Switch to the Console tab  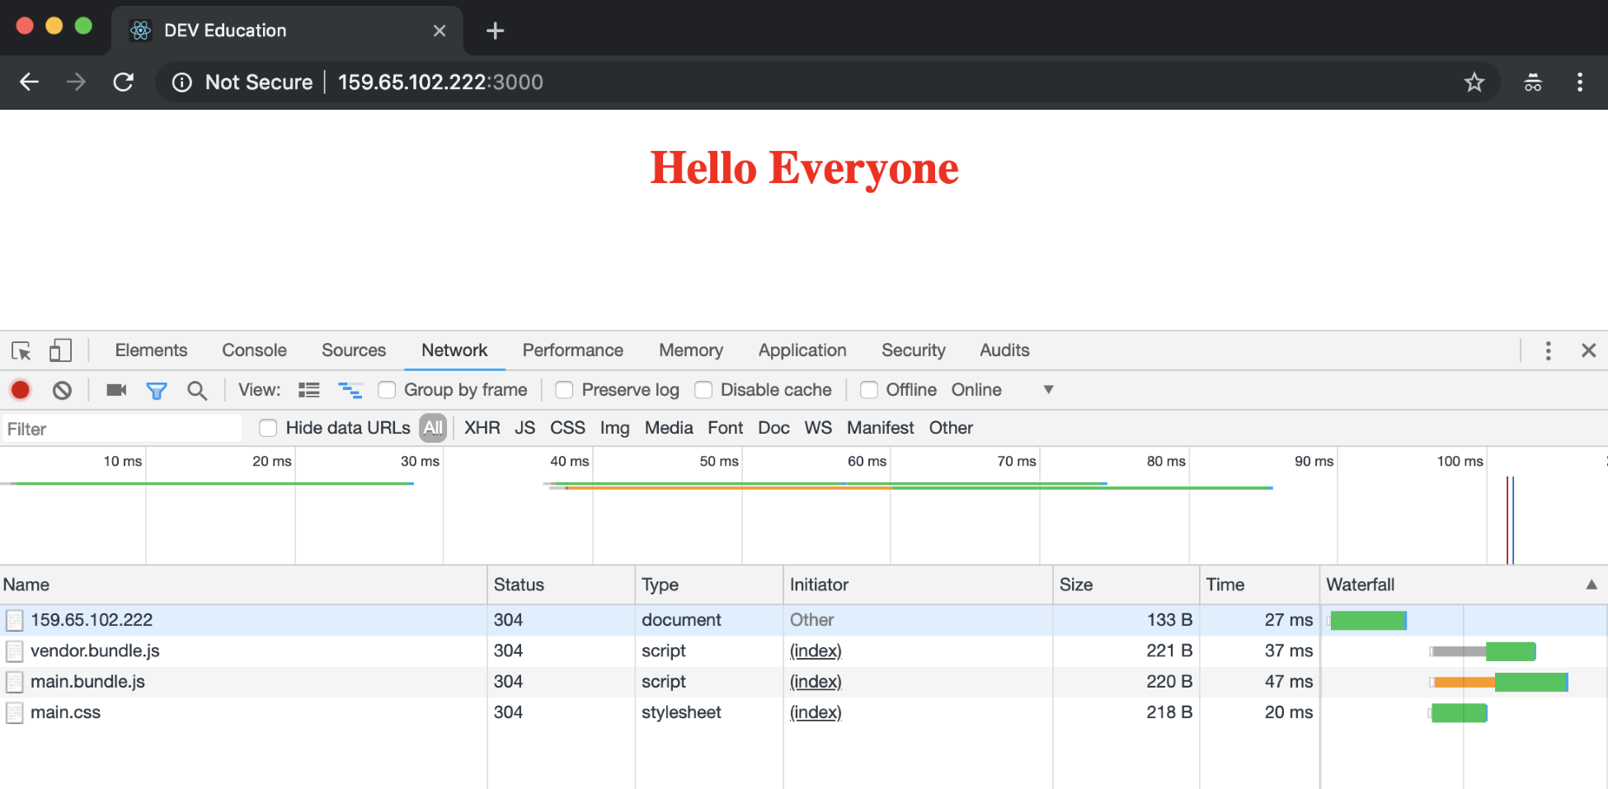coord(254,350)
